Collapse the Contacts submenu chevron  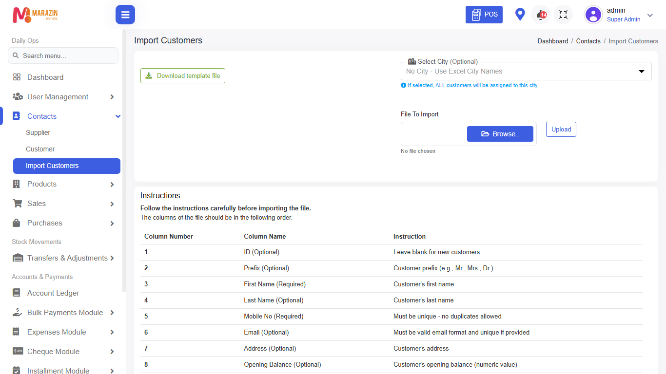pyautogui.click(x=118, y=116)
